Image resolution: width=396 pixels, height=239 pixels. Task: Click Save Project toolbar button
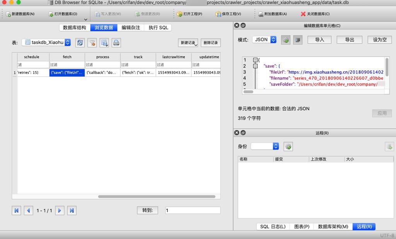228,14
